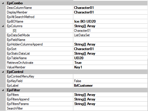Image resolution: width=148 pixels, height=111 pixels.
Task: Select the DisplayMember property row
Action: pyautogui.click(x=76, y=12)
